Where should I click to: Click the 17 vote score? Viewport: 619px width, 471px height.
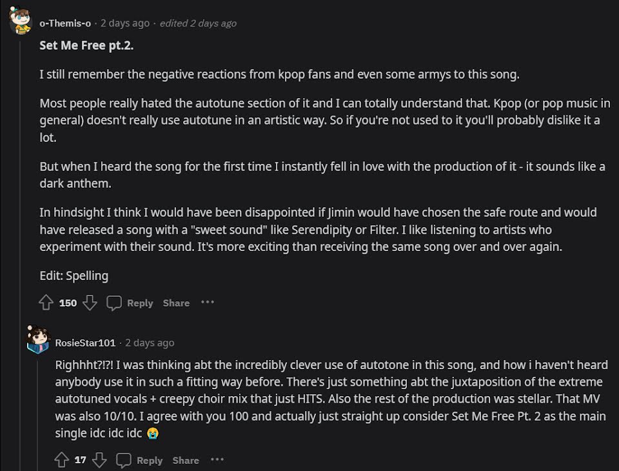point(80,460)
